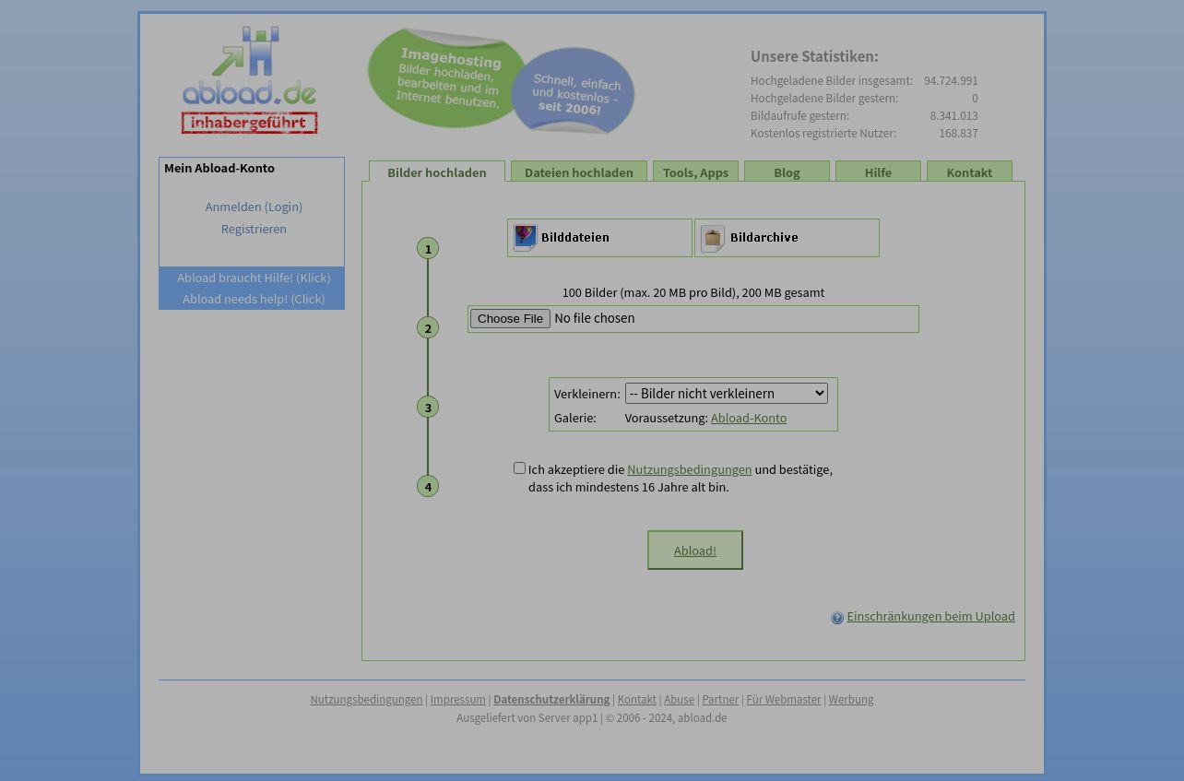The width and height of the screenshot is (1184, 781).
Task: Accept the Nutzungsbedingungen checkbox
Action: pos(519,468)
